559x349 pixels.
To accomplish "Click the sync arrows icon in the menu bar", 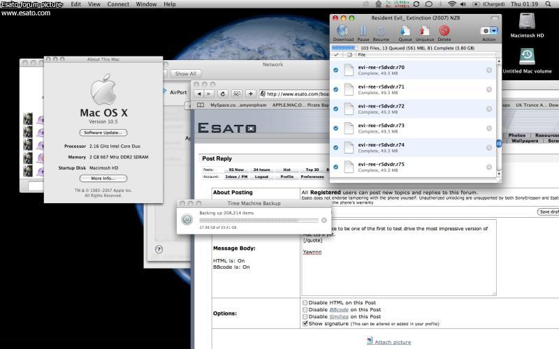I will 416,4.
